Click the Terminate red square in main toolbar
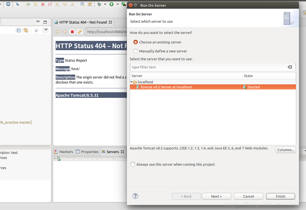The height and width of the screenshot is (210, 306). (43, 4)
